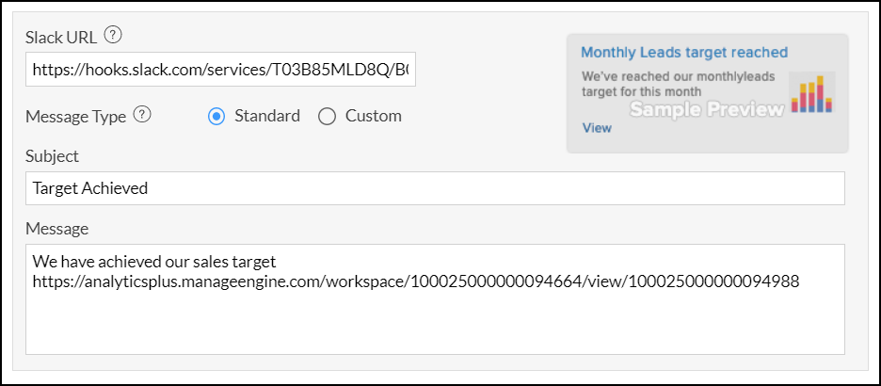Screen dimensions: 881x386
Task: Click the analyticsplus workspace URL in the message
Action: 415,281
